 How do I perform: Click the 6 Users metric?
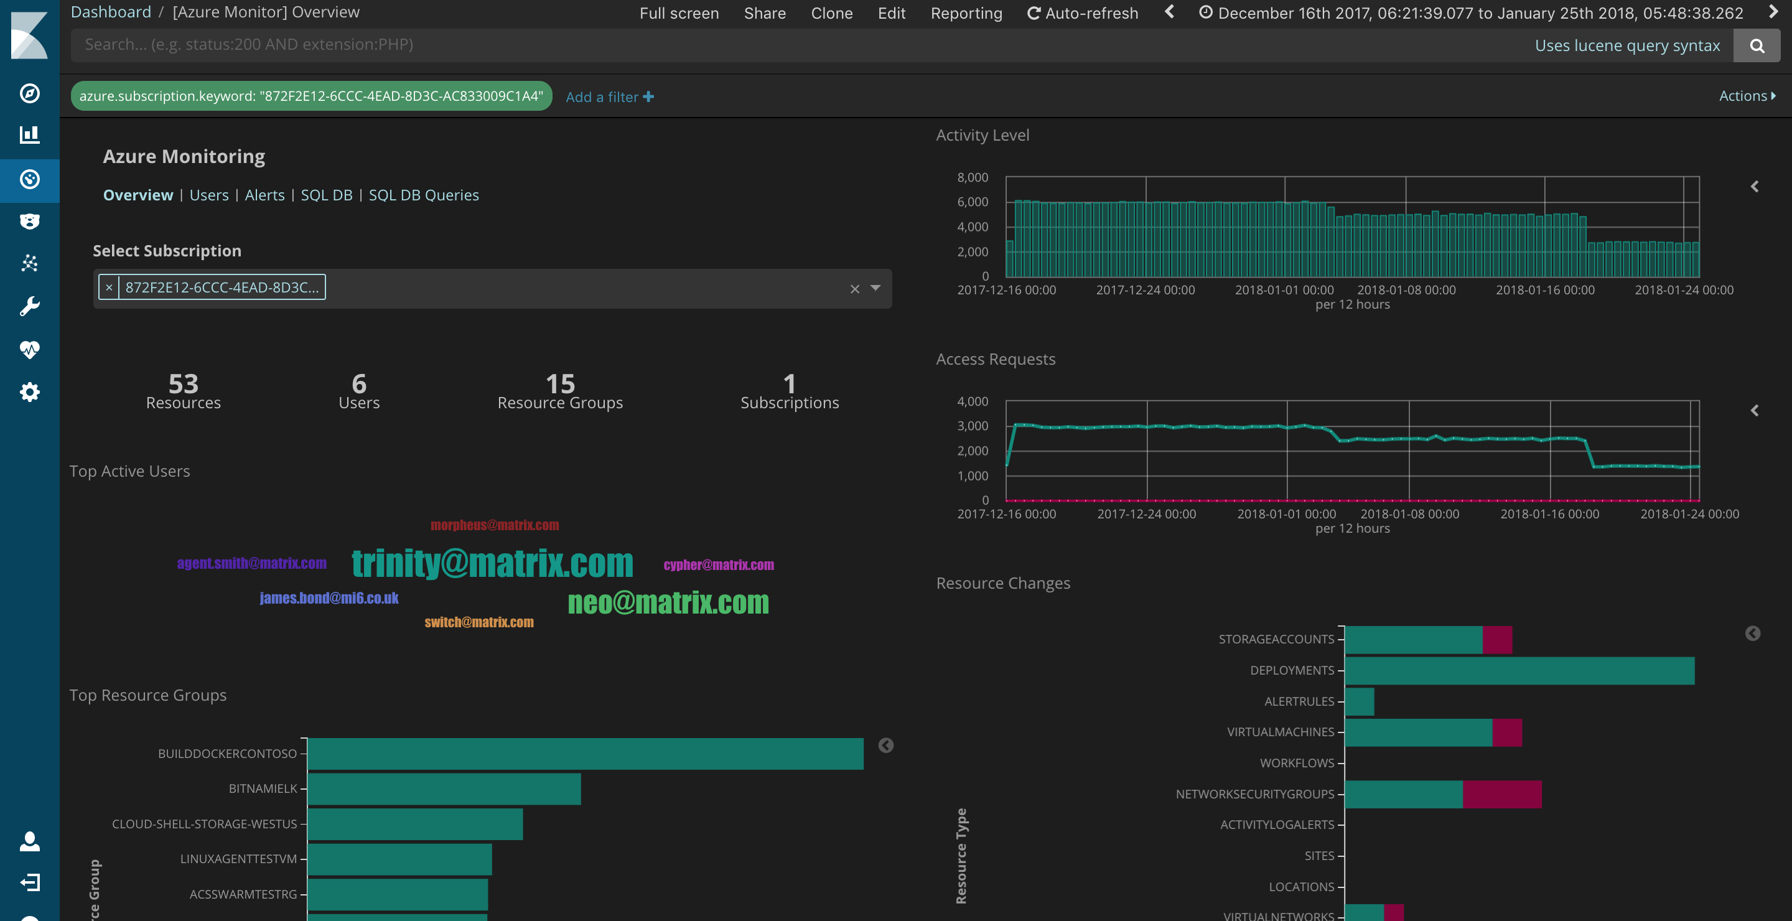click(359, 391)
